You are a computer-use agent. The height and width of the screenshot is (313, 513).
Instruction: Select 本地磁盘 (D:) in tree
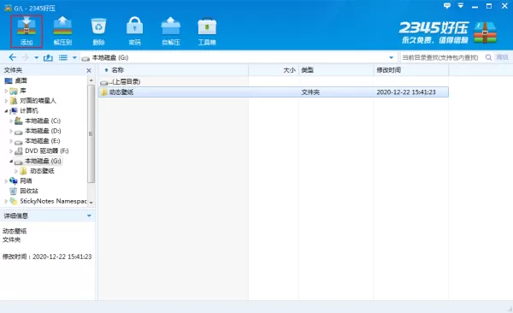[43, 131]
